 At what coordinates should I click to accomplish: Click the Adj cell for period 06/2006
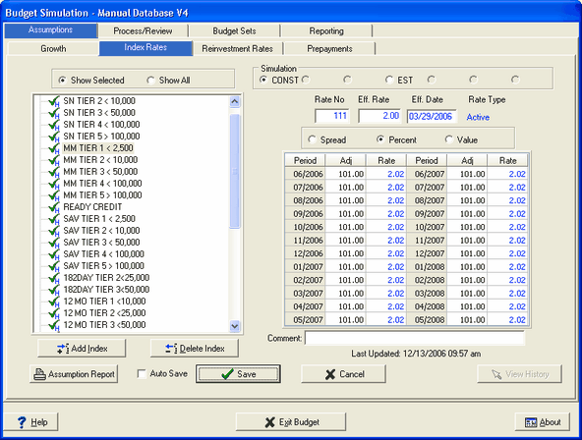click(x=346, y=174)
